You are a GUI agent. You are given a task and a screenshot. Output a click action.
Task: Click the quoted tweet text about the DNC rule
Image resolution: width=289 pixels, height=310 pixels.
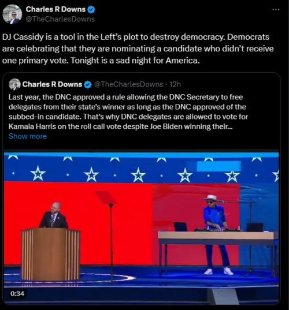click(x=128, y=111)
